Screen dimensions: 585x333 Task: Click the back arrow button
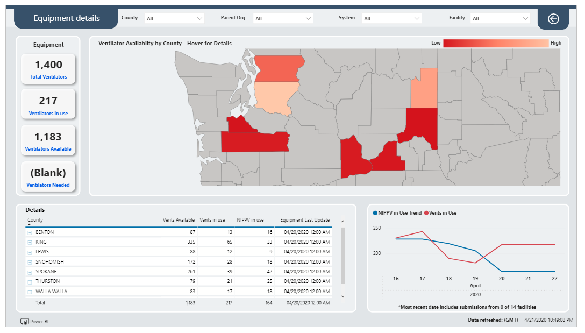pos(553,19)
